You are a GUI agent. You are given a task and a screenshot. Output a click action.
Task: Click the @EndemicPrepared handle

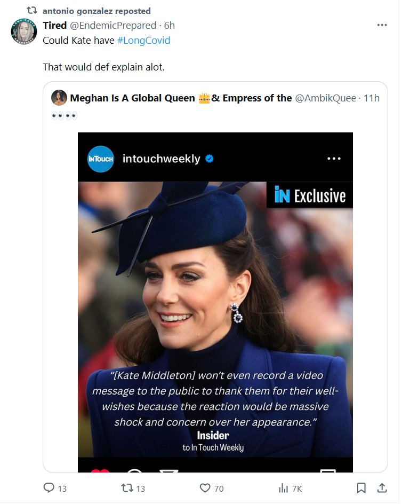[x=113, y=26]
